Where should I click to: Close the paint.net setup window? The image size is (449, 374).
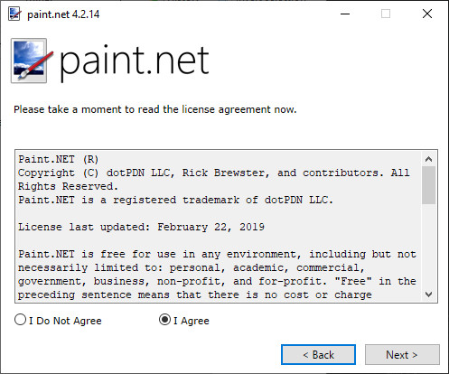point(427,14)
